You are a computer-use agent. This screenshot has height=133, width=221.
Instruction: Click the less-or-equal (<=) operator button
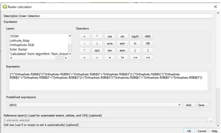point(135,57)
